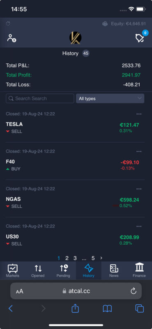This screenshot has width=152, height=329.
Task: Expand the All types dropdown
Action: coord(110,98)
